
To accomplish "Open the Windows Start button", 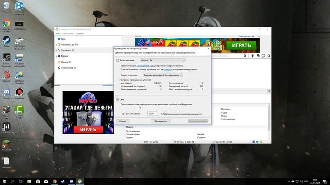I will click(x=4, y=181).
